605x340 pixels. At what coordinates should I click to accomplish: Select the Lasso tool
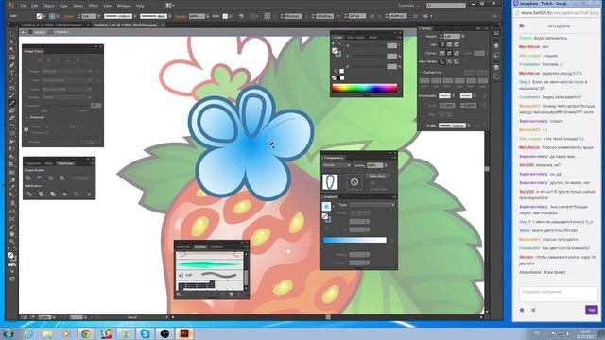11,58
